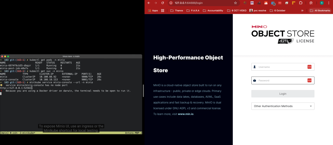Open the Chrome profile avatar R
The width and height of the screenshot is (333, 145).
click(x=322, y=3)
